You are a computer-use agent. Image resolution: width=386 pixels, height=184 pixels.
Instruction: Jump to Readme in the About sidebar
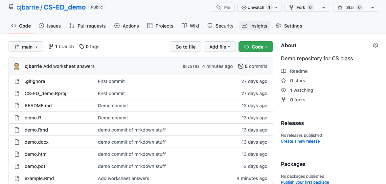point(294,71)
